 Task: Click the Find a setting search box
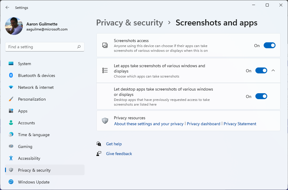42,47
